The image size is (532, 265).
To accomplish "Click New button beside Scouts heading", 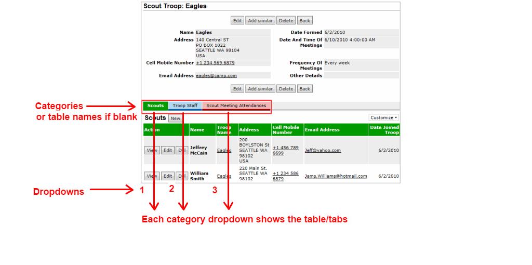I will point(176,118).
